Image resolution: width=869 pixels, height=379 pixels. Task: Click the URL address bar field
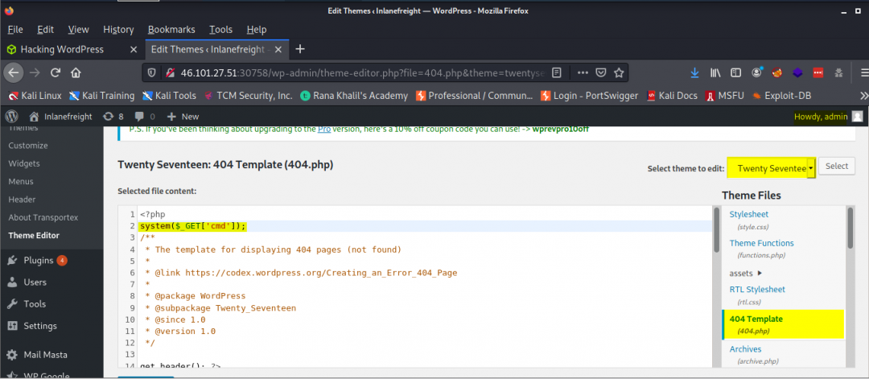(363, 72)
